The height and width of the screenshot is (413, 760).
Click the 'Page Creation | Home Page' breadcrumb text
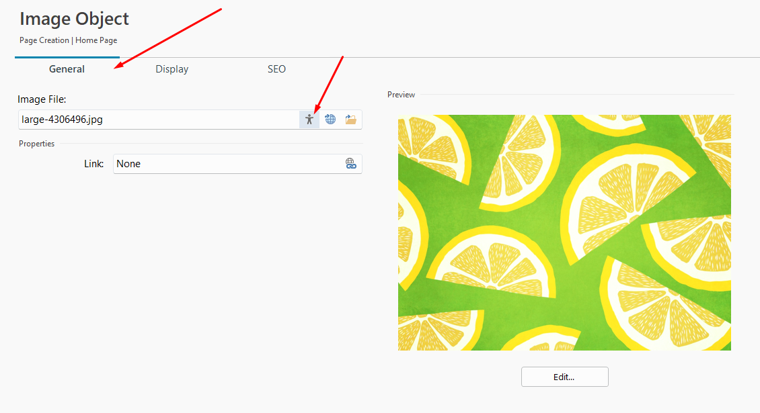click(x=69, y=40)
